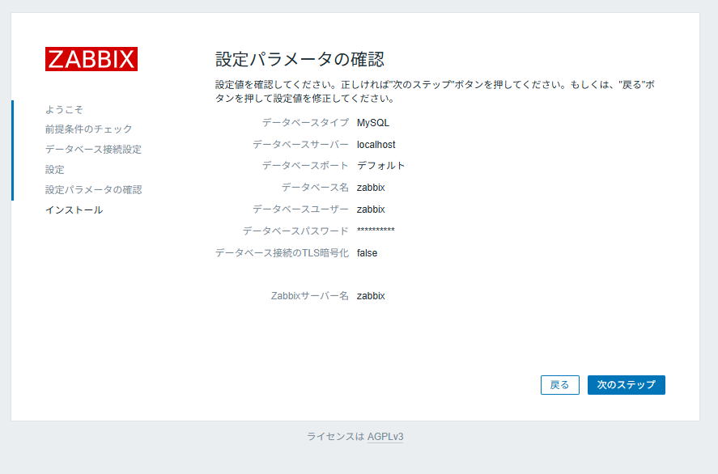Click the ライセンスは footer text

[335, 437]
